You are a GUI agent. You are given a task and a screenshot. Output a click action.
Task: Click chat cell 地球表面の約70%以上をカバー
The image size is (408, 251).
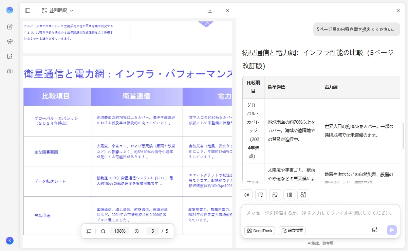(x=292, y=131)
